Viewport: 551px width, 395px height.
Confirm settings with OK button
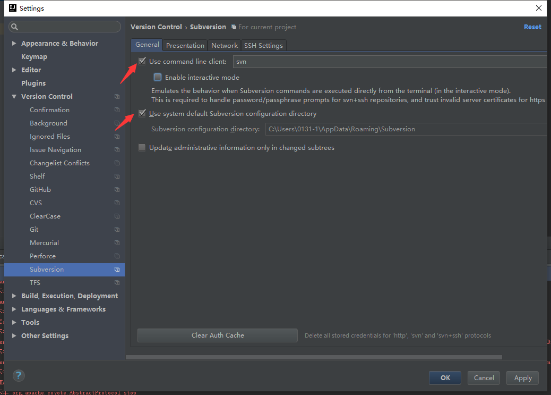(445, 378)
